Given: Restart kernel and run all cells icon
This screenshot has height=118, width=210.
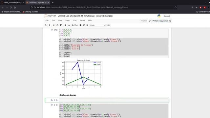Looking at the screenshot, I should click(x=87, y=25).
